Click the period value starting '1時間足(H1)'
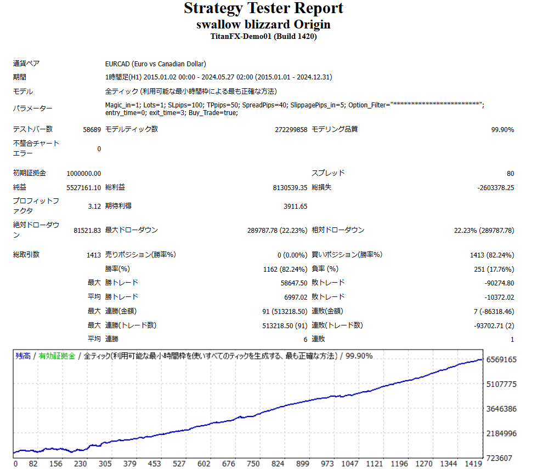Viewport: 543px width, 469px height. click(218, 77)
